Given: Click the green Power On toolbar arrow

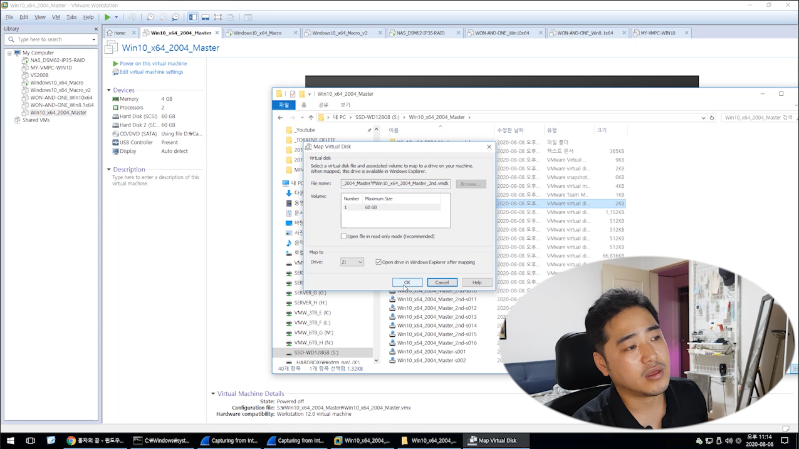Looking at the screenshot, I should 107,17.
